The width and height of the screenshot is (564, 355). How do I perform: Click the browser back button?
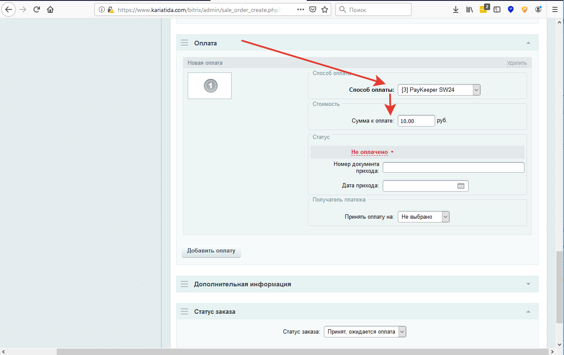[9, 9]
